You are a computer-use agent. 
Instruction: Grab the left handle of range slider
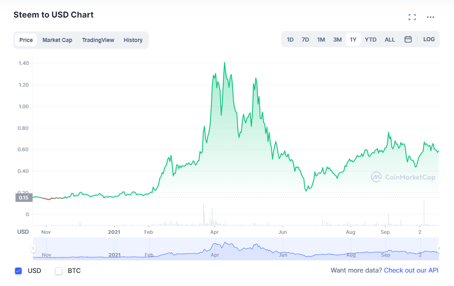pyautogui.click(x=33, y=248)
